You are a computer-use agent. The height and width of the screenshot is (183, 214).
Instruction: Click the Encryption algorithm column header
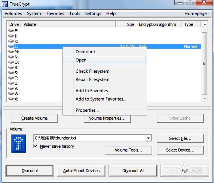(159, 24)
